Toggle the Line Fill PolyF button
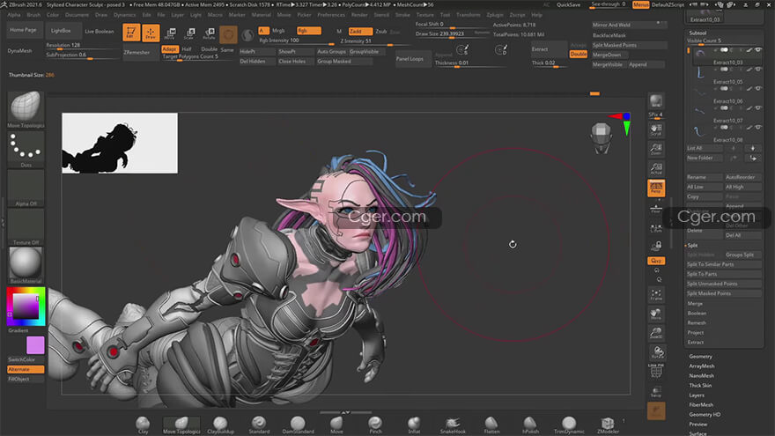The width and height of the screenshot is (775, 436). pos(656,371)
